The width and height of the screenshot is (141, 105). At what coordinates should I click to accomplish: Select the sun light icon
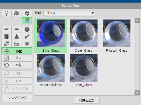[27, 44]
